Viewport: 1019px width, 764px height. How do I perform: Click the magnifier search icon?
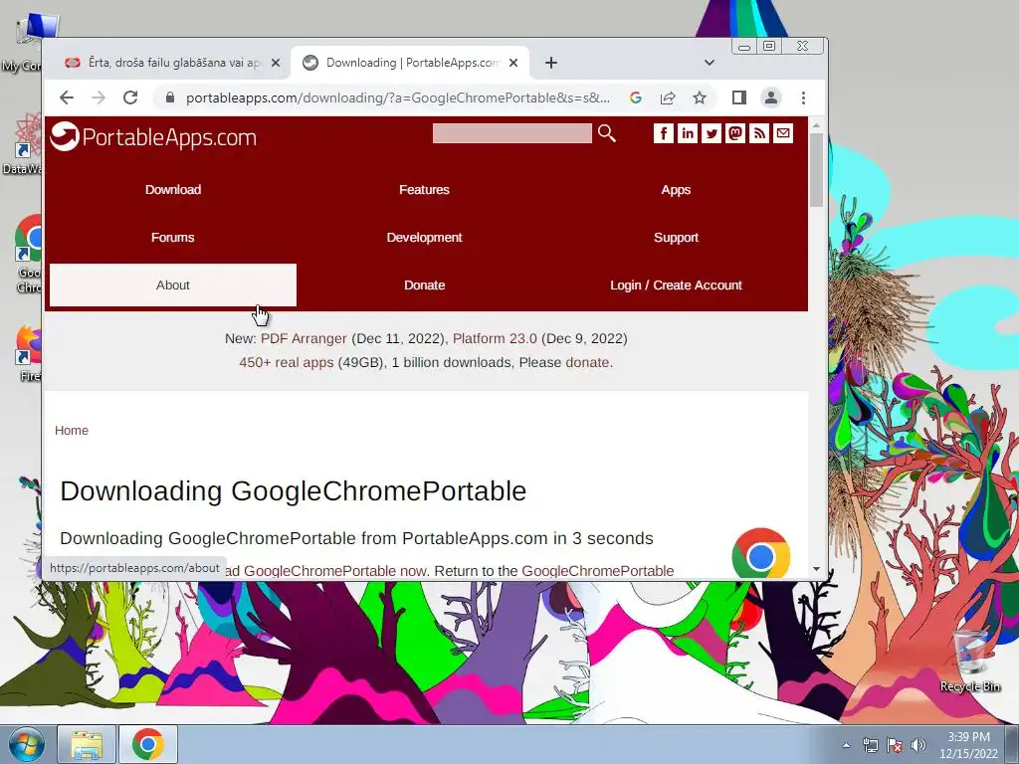coord(606,133)
